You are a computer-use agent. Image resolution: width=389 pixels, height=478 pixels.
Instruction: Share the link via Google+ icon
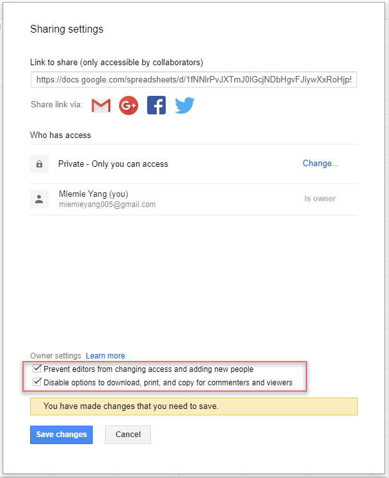(x=129, y=105)
